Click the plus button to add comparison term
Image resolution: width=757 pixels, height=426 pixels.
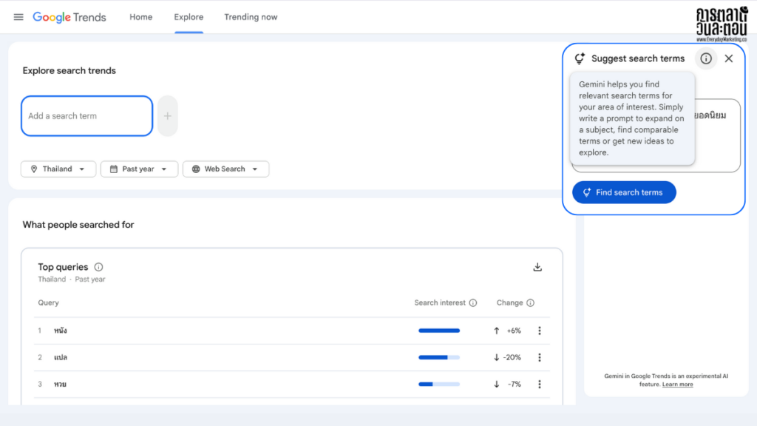167,116
